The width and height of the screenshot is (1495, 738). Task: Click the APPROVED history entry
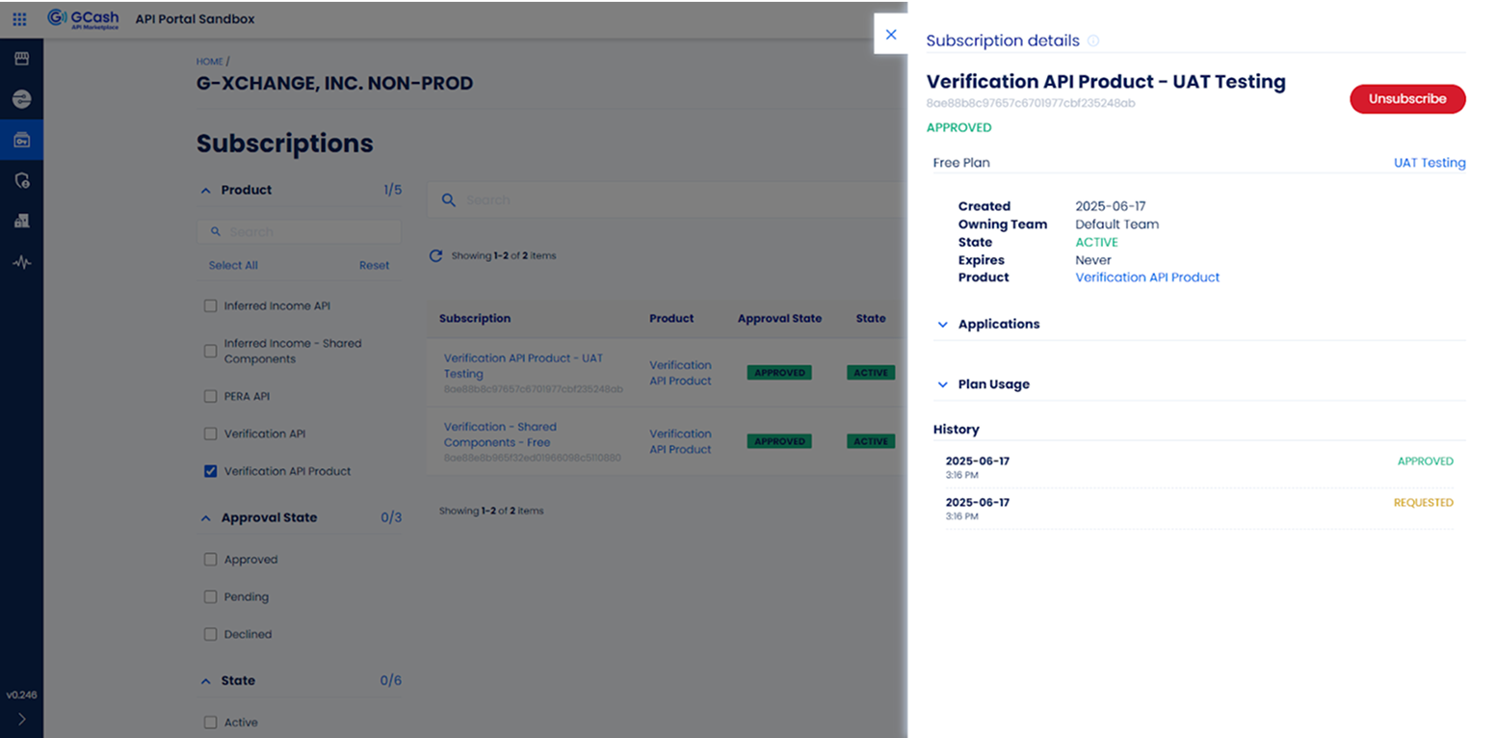(1199, 467)
